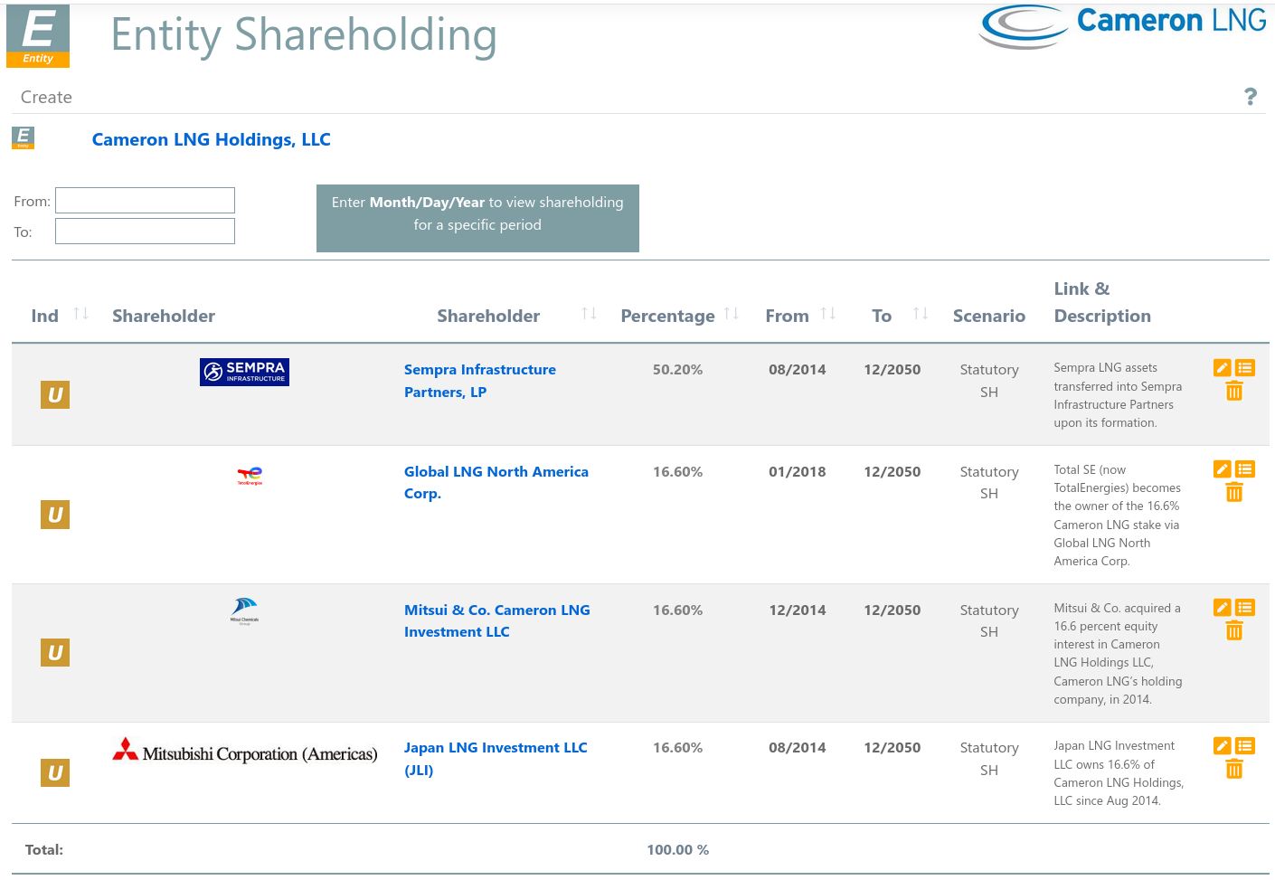
Task: Click the large Entity module icon
Action: [38, 36]
